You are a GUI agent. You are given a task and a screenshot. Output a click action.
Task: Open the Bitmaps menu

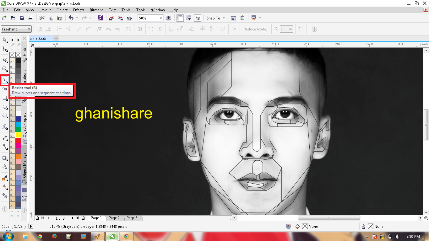point(96,10)
